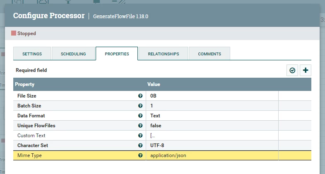Select the Mime Type property name
Viewport: 325px width, 174px height.
pos(29,155)
